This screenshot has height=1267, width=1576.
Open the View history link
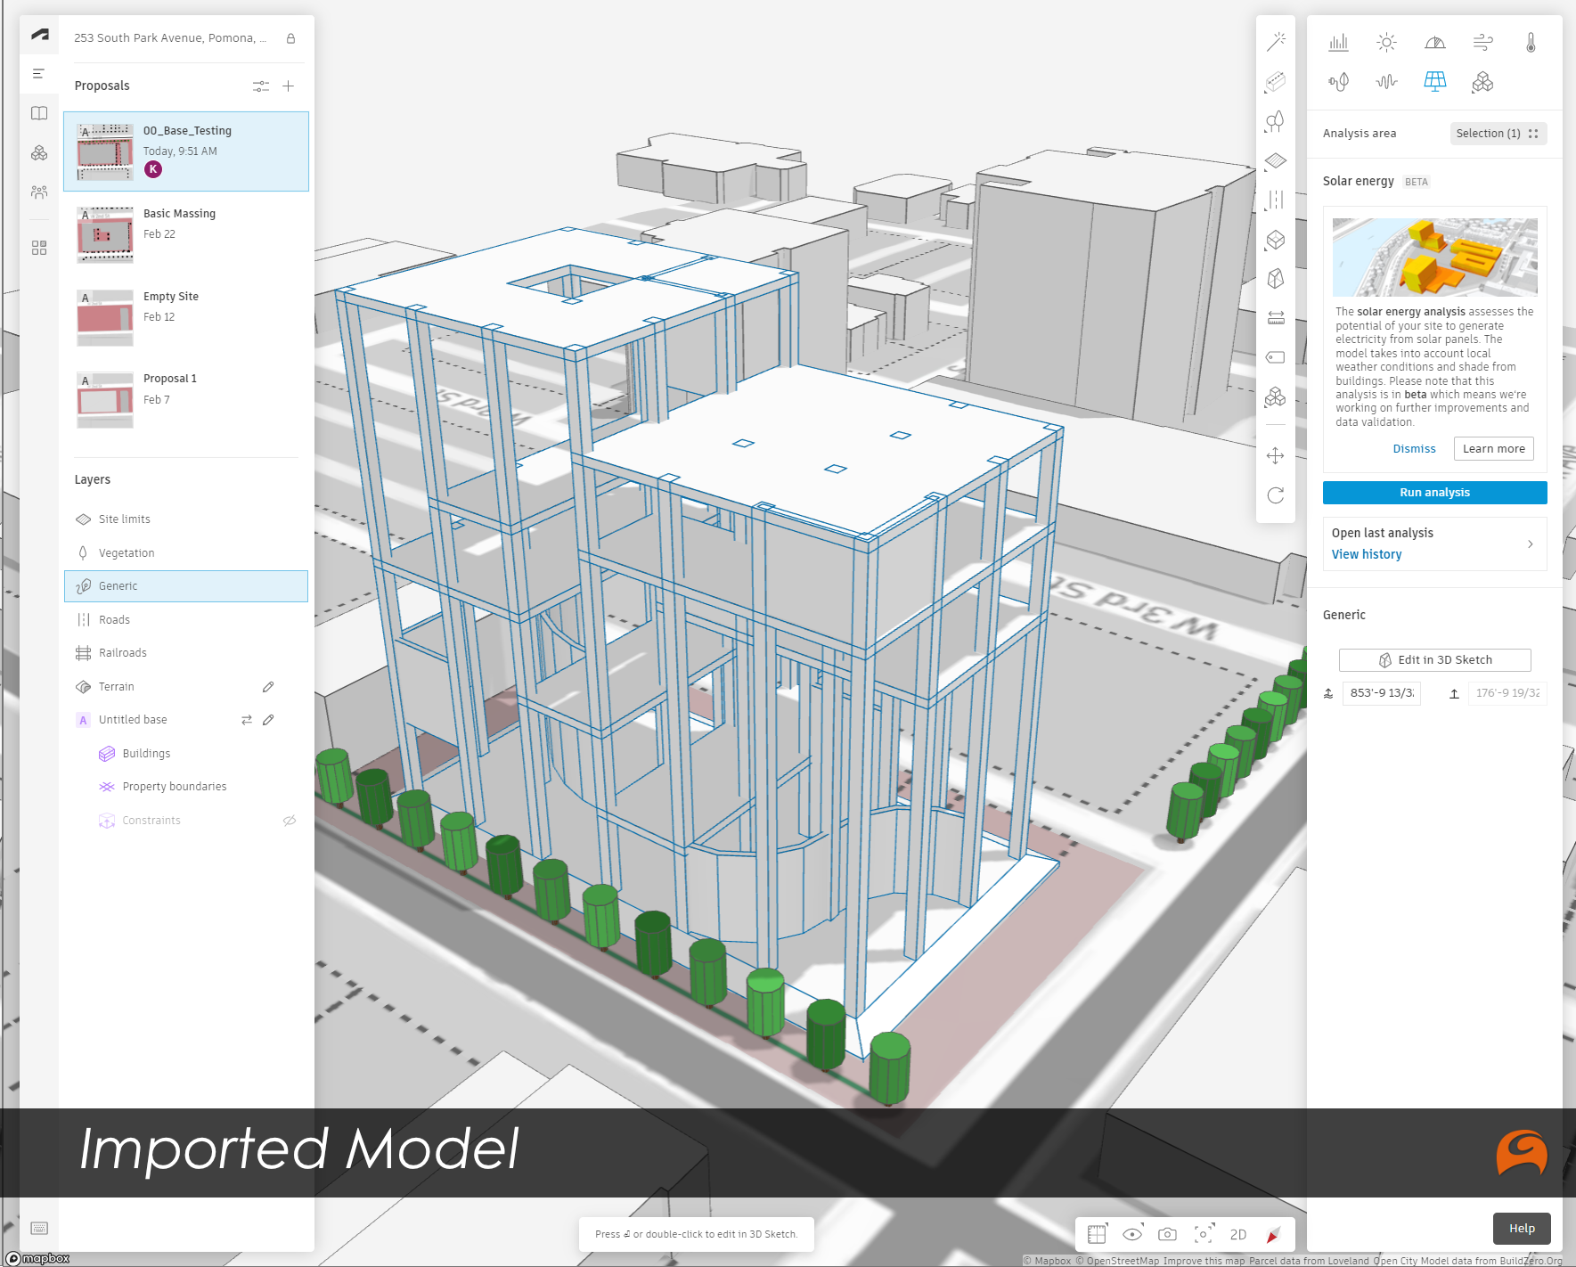click(1367, 553)
